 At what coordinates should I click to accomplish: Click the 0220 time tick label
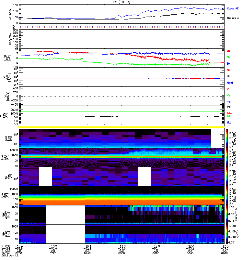tap(53, 253)
